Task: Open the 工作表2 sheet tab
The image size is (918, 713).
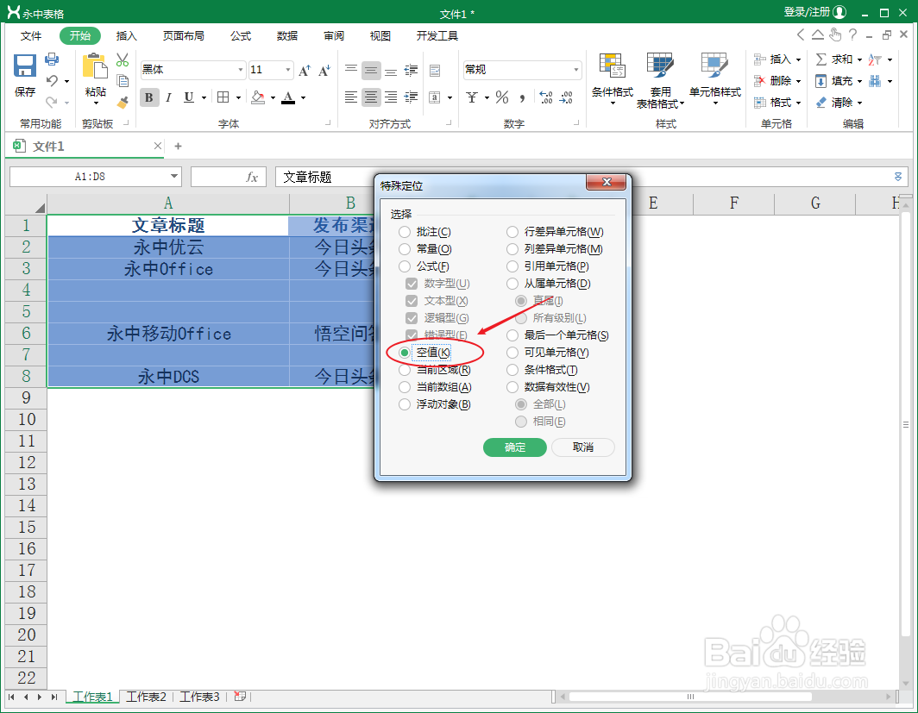Action: click(146, 697)
